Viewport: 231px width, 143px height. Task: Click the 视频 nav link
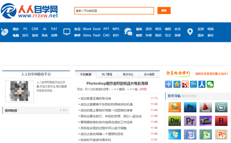pyautogui.click(x=210, y=29)
